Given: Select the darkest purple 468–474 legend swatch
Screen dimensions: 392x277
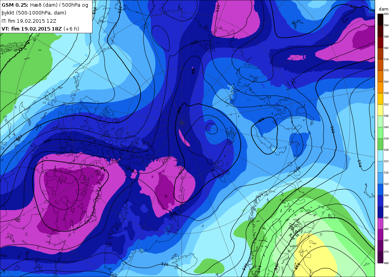Looking at the screenshot, I should tap(380, 257).
